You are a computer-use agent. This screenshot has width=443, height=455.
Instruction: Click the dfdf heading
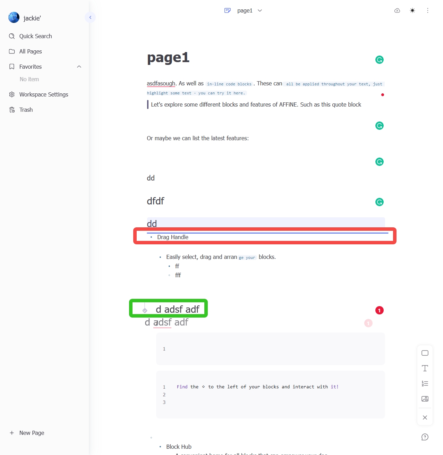(155, 201)
